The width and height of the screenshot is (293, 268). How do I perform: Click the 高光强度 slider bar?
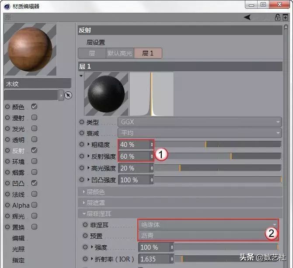pos(217,168)
